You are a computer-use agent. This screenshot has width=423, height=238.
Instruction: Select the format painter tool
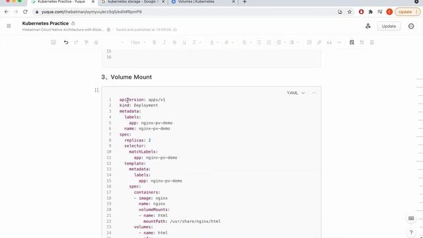(x=87, y=42)
